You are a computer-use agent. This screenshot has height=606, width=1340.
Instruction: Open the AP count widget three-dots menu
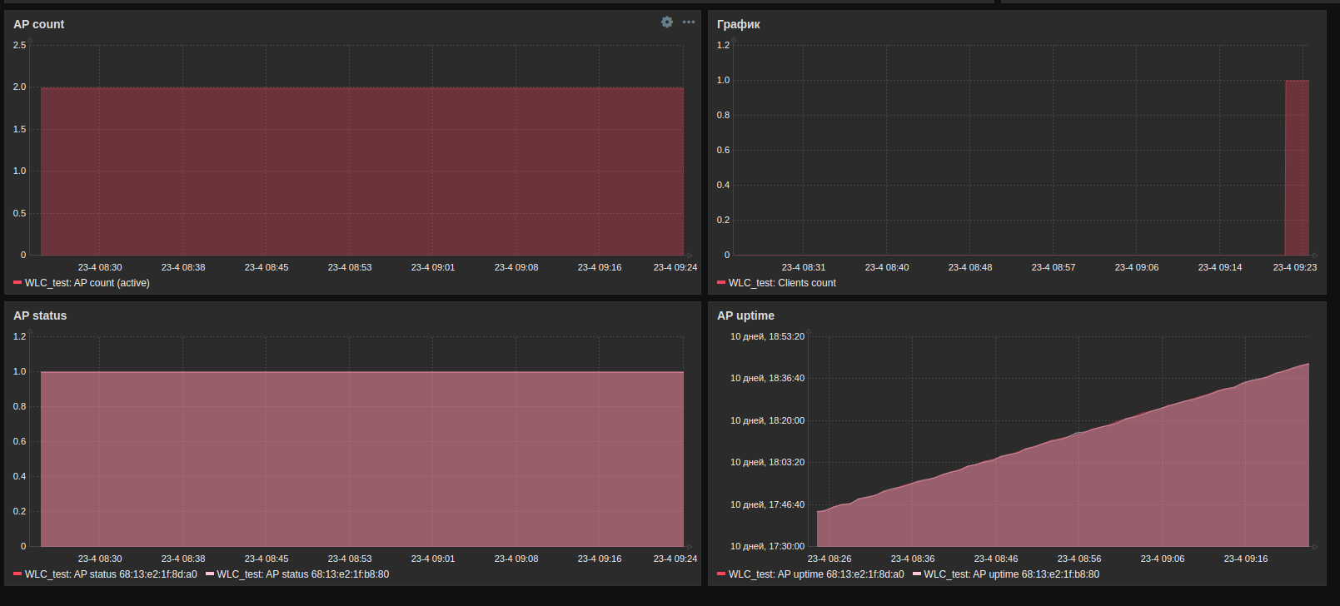[x=689, y=22]
